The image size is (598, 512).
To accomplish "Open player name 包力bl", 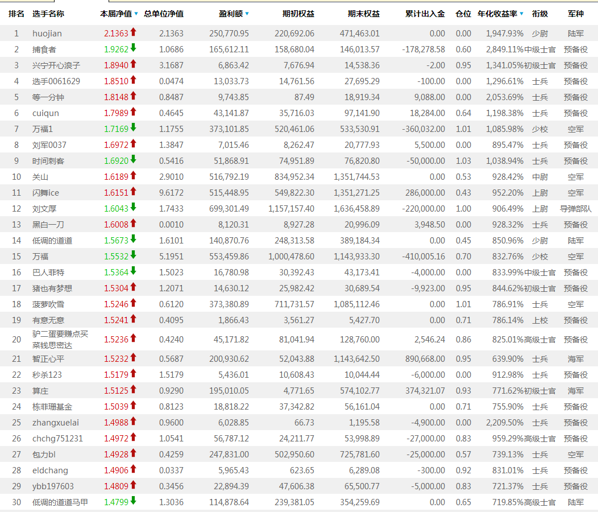I will pos(44,455).
